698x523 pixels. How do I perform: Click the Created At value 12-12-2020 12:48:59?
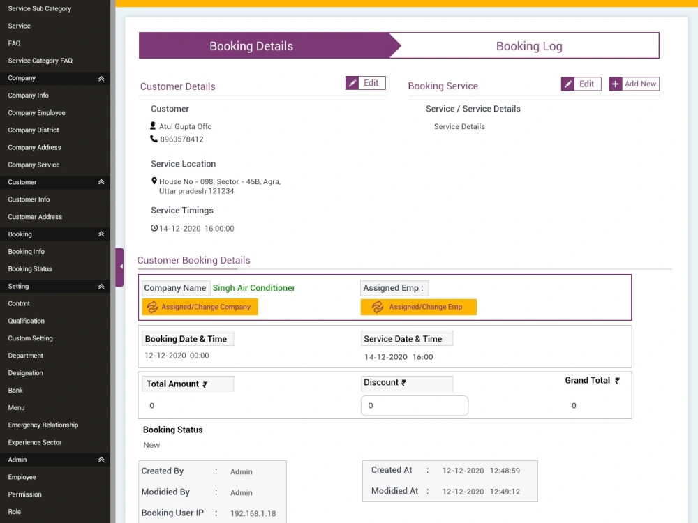pos(481,471)
